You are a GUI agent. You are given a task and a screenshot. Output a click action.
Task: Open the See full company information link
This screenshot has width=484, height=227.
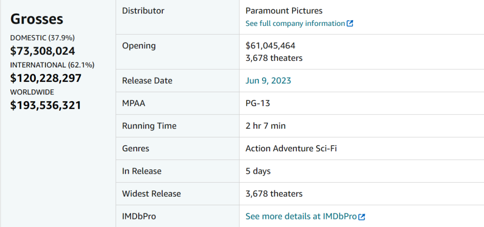point(295,24)
